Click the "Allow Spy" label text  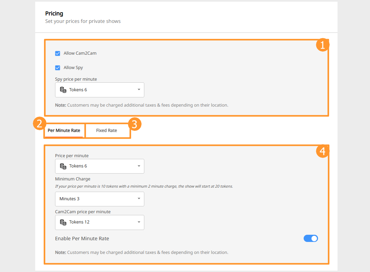[73, 68]
